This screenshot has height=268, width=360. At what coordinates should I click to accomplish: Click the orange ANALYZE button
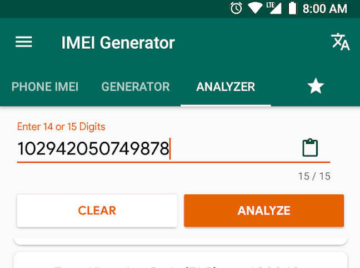(x=264, y=210)
